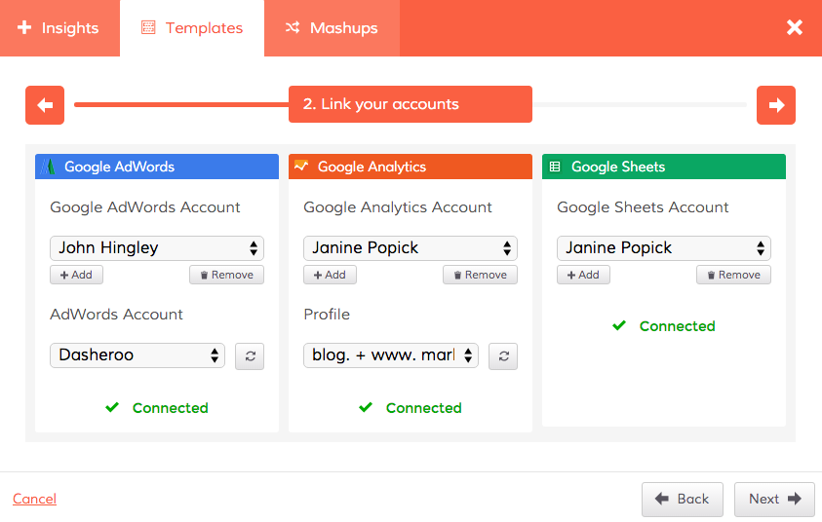Switch to the Mashups tab
822x522 pixels.
(x=332, y=28)
